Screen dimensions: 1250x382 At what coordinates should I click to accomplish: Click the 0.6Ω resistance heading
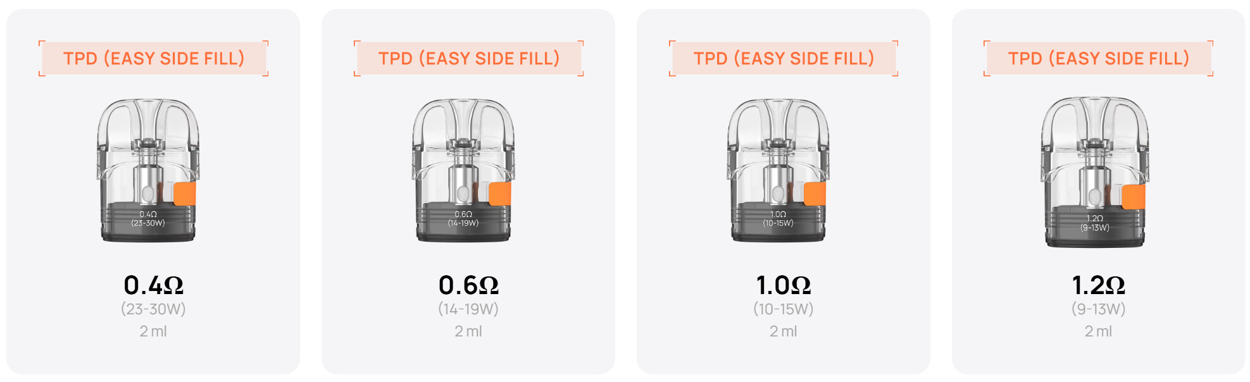click(x=469, y=285)
